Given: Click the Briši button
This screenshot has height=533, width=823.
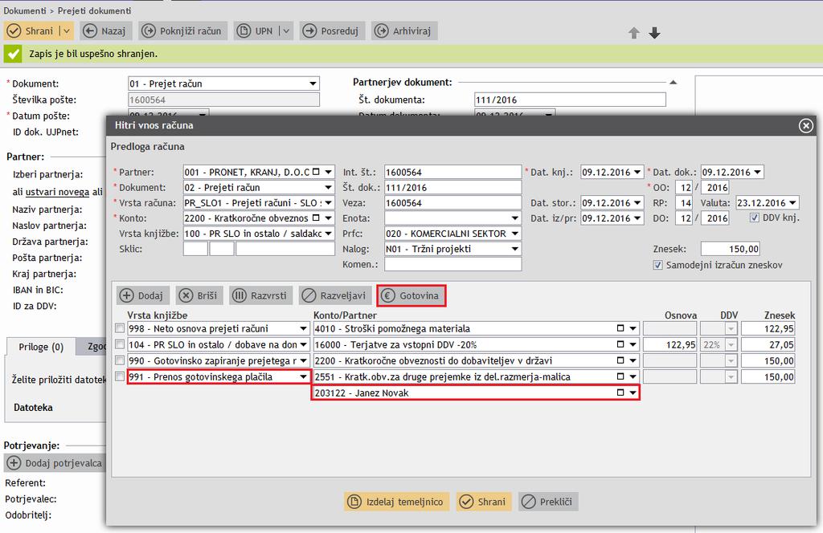Looking at the screenshot, I should (x=199, y=295).
